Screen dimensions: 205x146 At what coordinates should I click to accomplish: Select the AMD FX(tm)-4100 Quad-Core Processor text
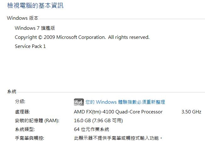[x=118, y=112]
